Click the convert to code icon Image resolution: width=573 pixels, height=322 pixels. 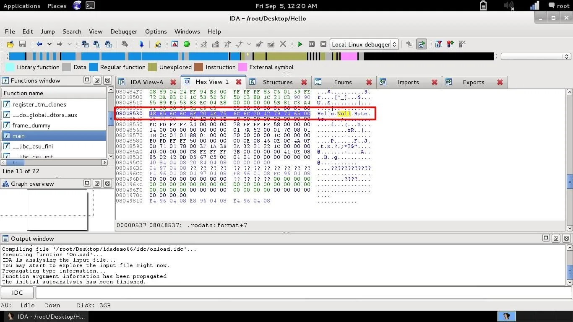204,44
